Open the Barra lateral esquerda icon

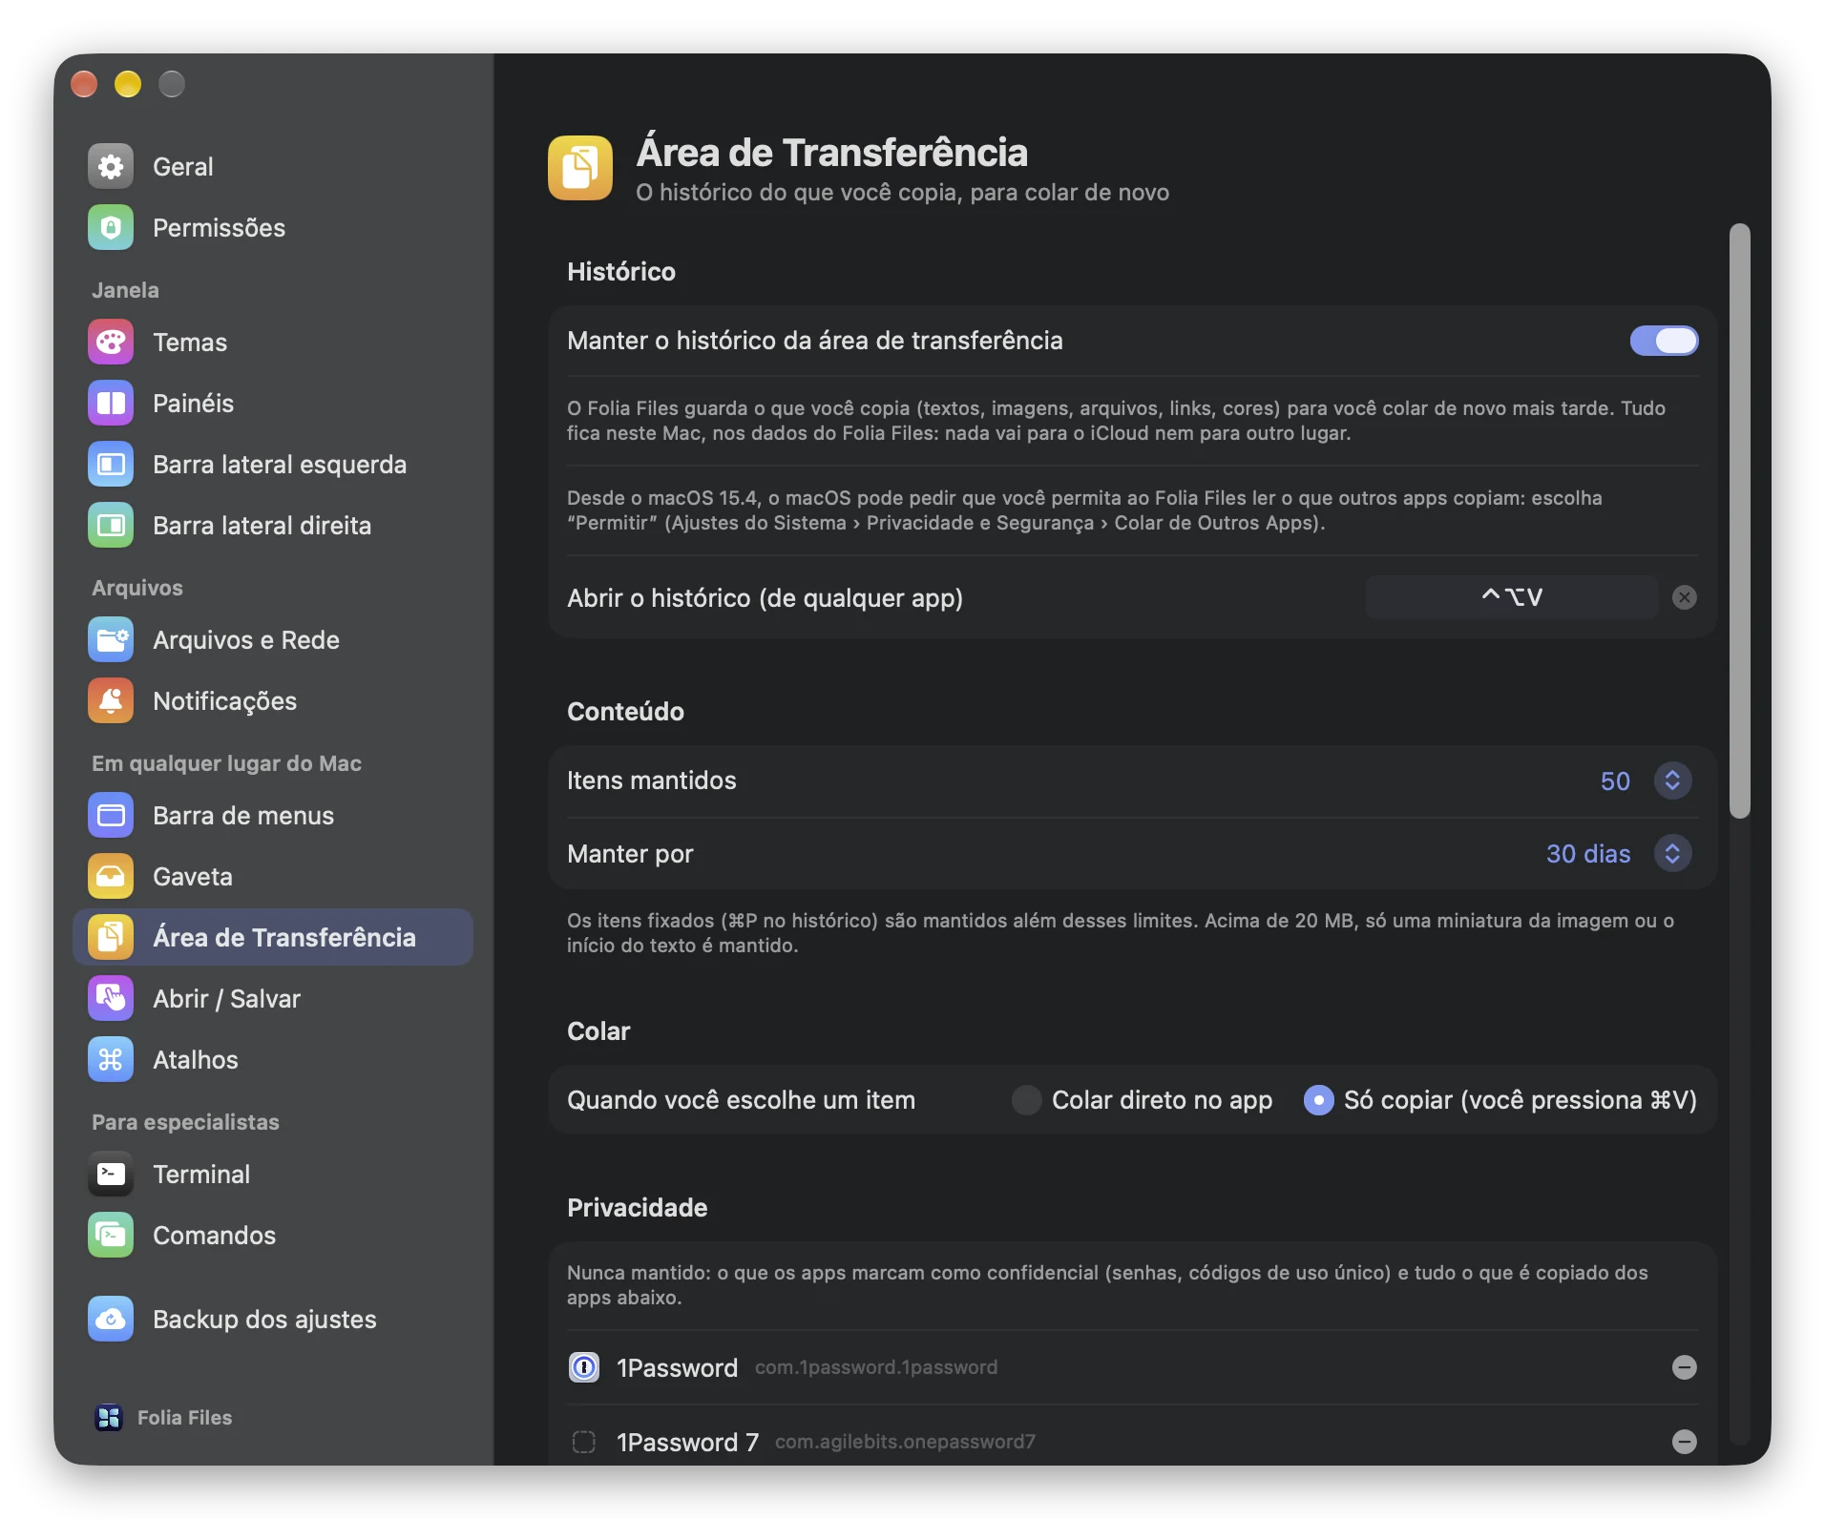pyautogui.click(x=111, y=465)
